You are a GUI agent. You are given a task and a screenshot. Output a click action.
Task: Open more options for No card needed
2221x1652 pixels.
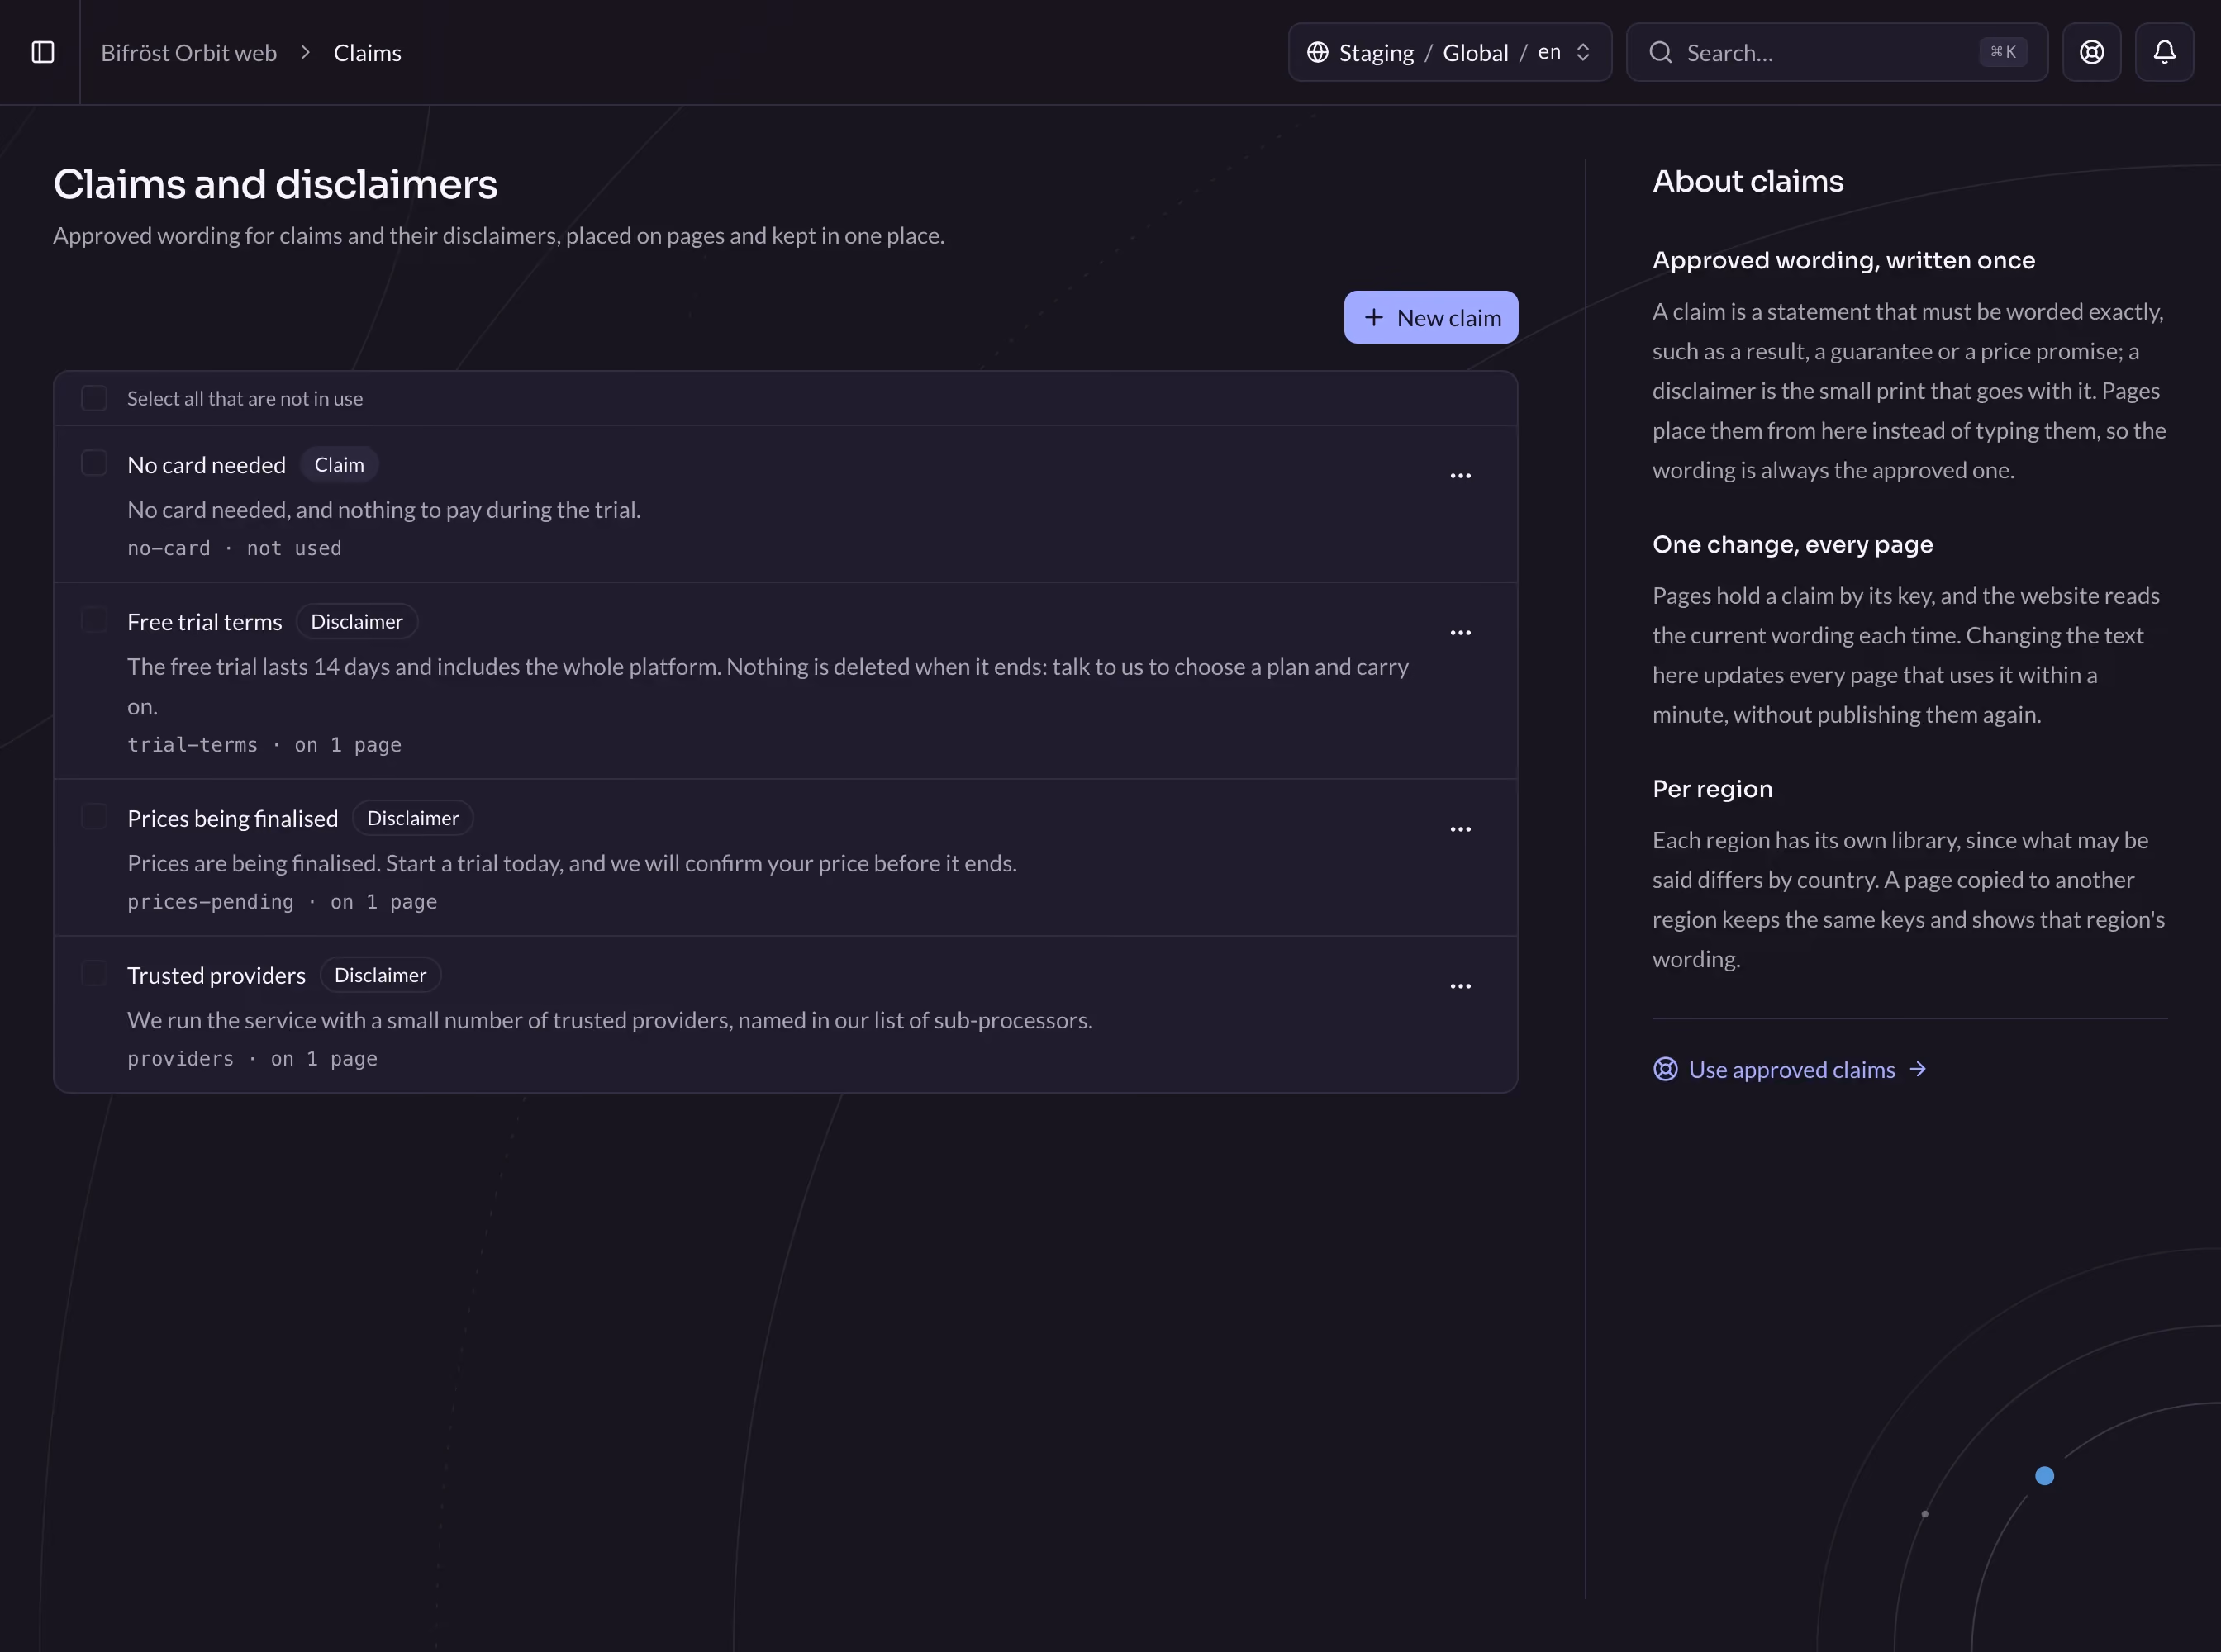1461,476
